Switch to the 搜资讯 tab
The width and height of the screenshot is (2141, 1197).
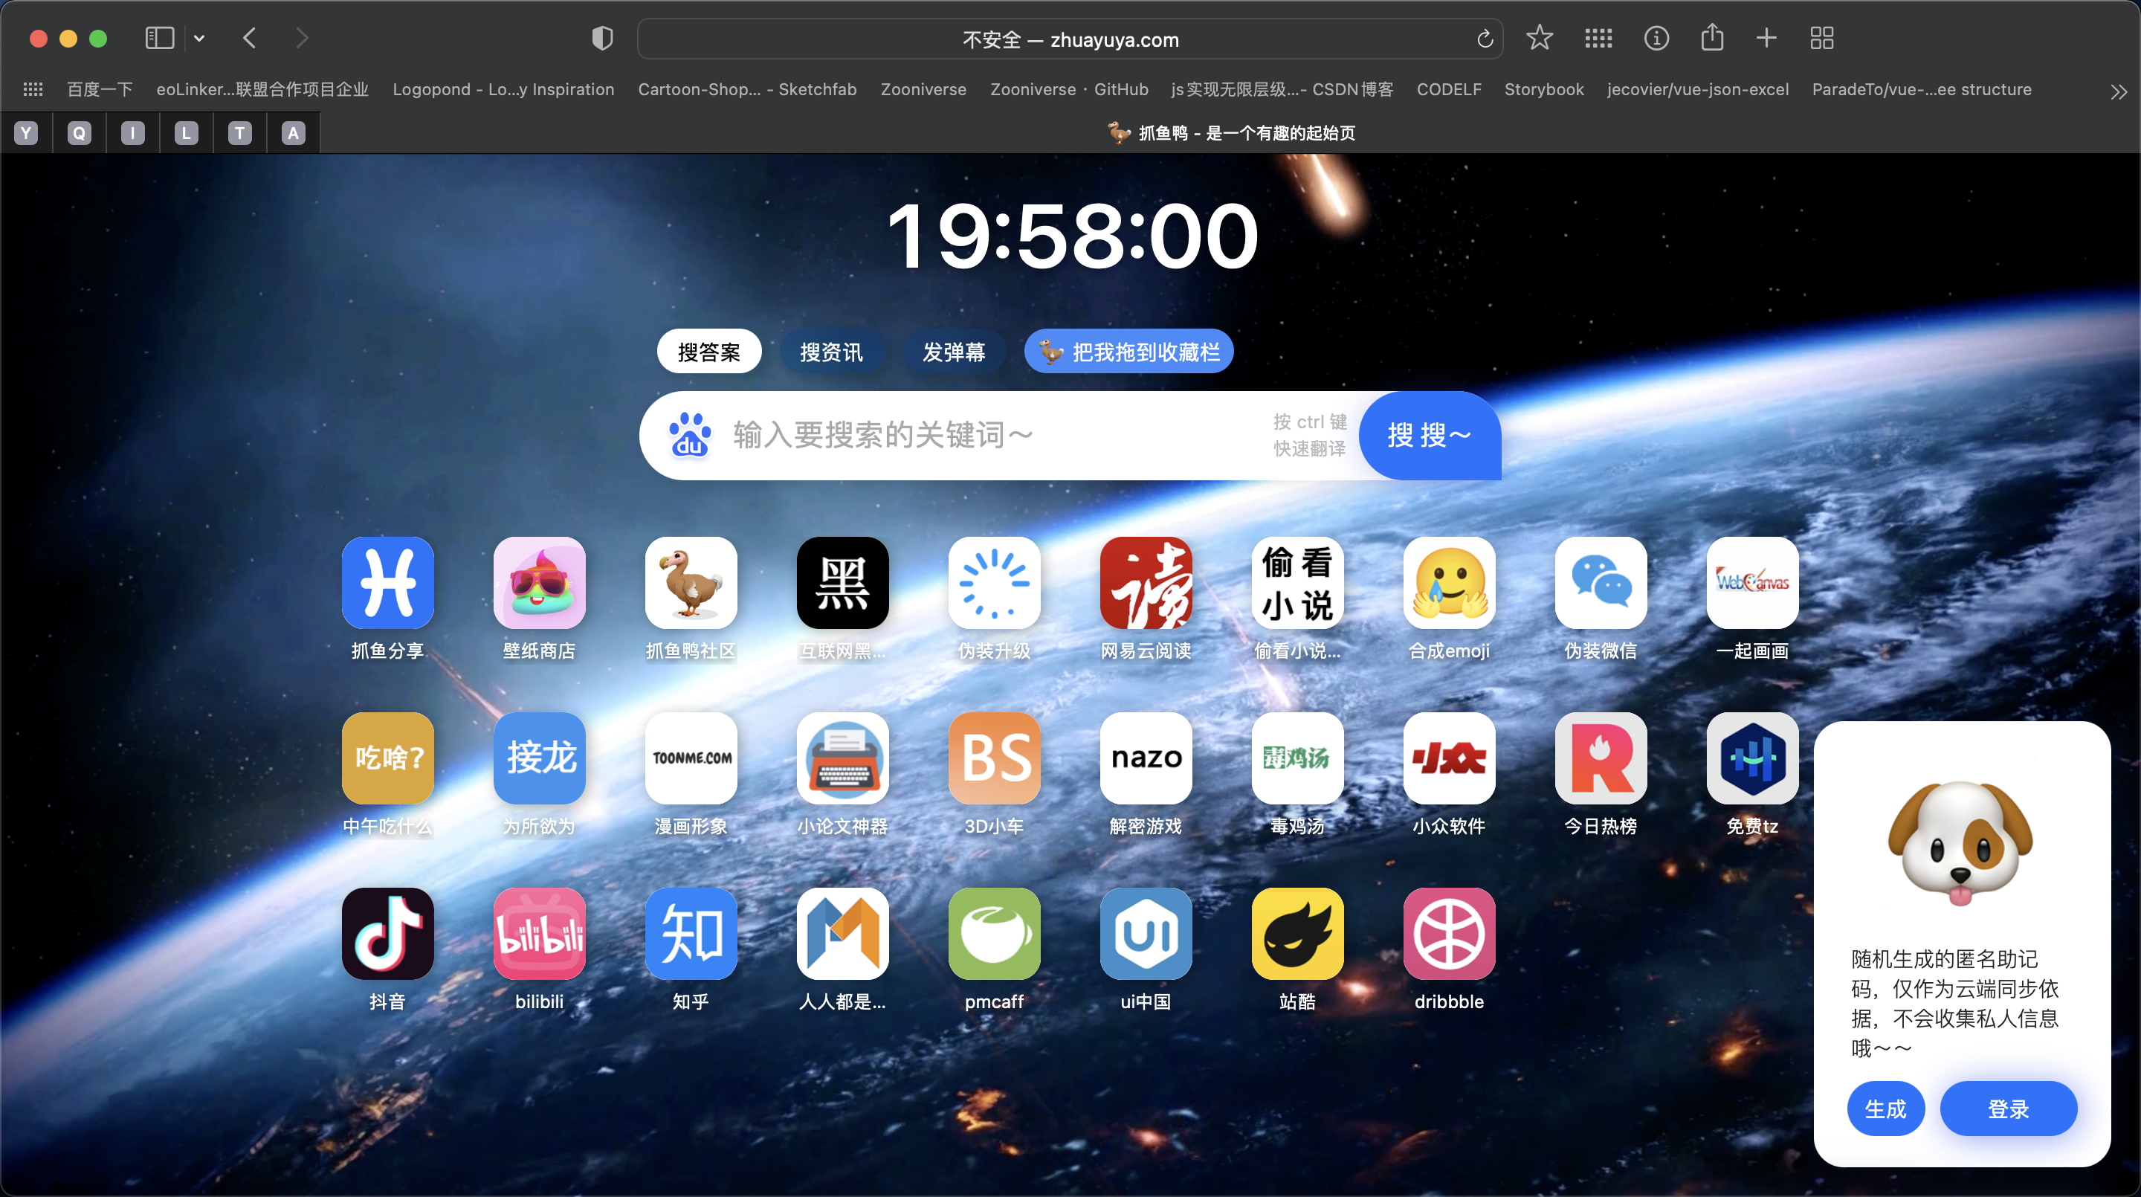click(x=831, y=352)
